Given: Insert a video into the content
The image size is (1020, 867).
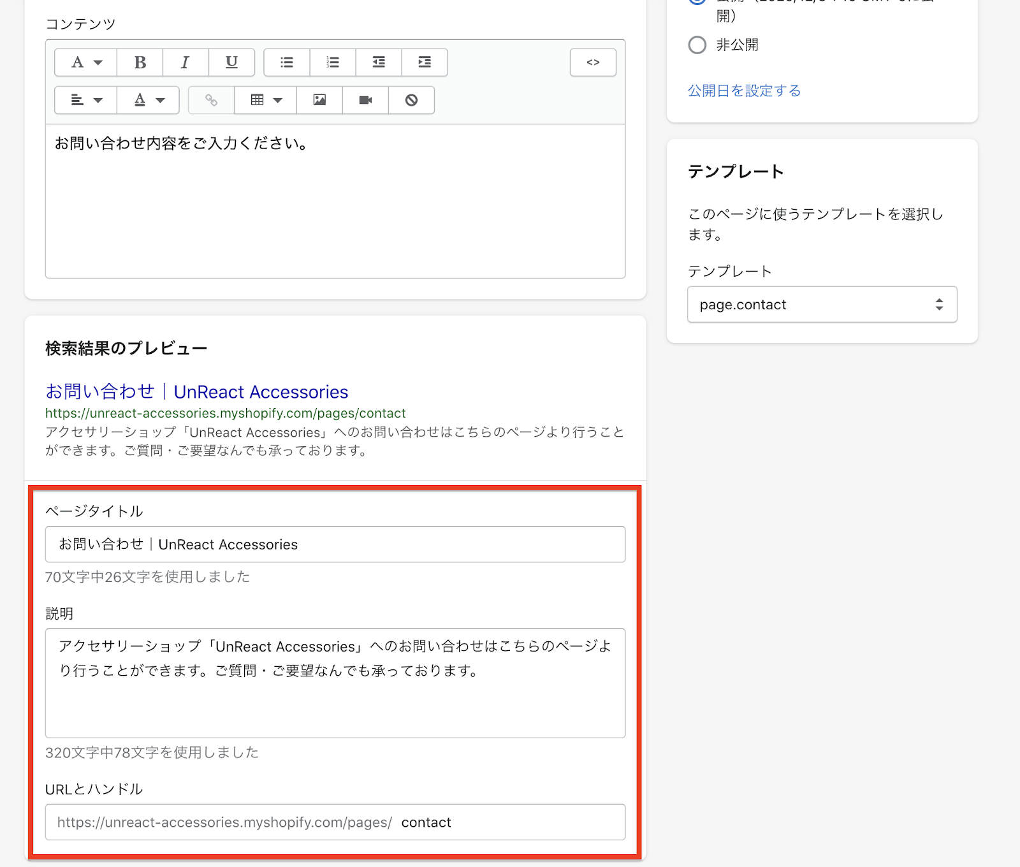Looking at the screenshot, I should (365, 100).
